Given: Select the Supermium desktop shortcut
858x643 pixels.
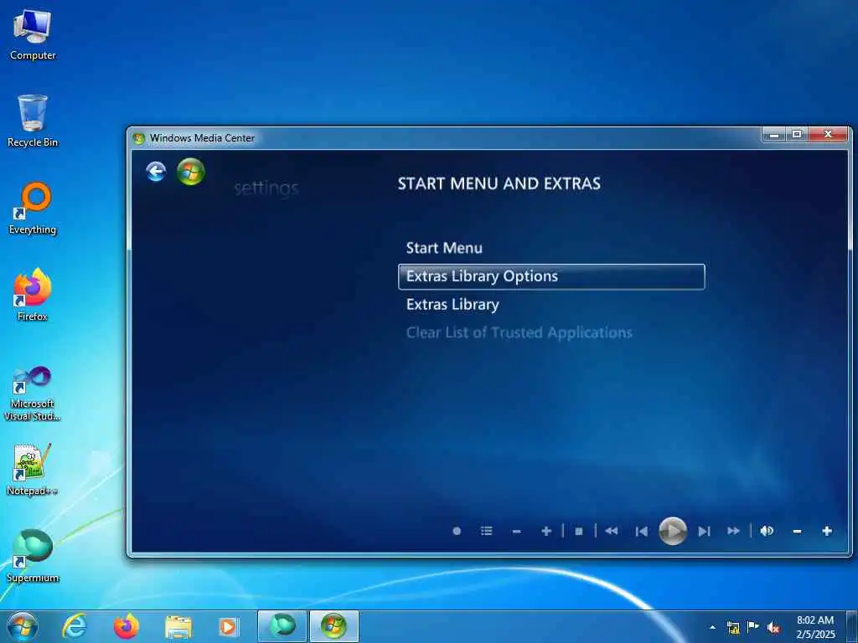Looking at the screenshot, I should coord(33,556).
